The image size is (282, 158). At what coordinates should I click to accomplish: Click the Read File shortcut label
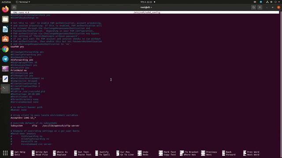coord(41,154)
